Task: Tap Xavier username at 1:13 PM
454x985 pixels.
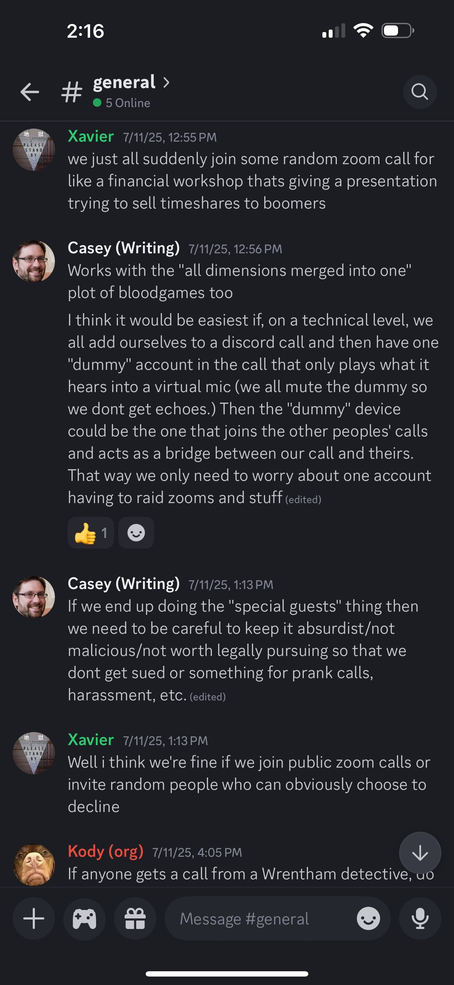Action: click(x=90, y=740)
